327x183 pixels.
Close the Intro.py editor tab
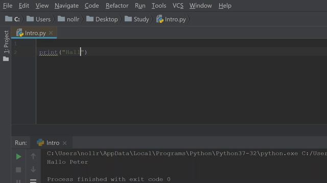(51, 33)
